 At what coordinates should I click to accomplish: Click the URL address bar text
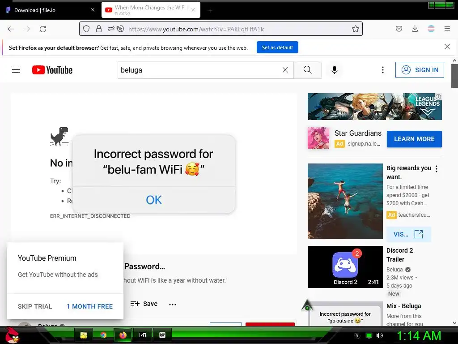(196, 29)
